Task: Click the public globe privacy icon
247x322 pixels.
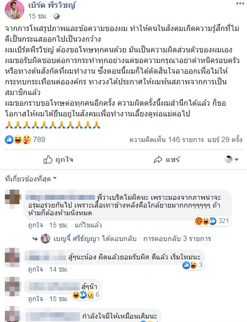Action: tap(57, 16)
